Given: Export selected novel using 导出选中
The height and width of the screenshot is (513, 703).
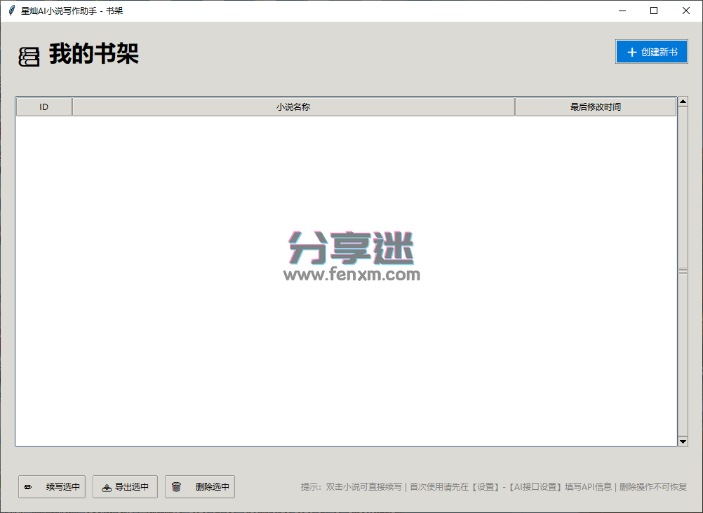Looking at the screenshot, I should [x=125, y=486].
